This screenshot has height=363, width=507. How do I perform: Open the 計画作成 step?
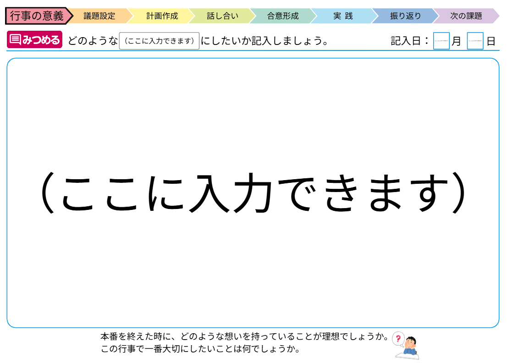(162, 16)
